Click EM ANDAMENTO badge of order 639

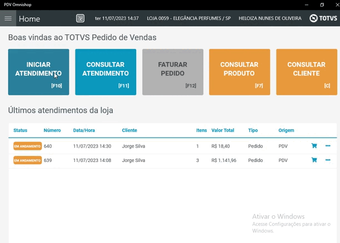(28, 160)
